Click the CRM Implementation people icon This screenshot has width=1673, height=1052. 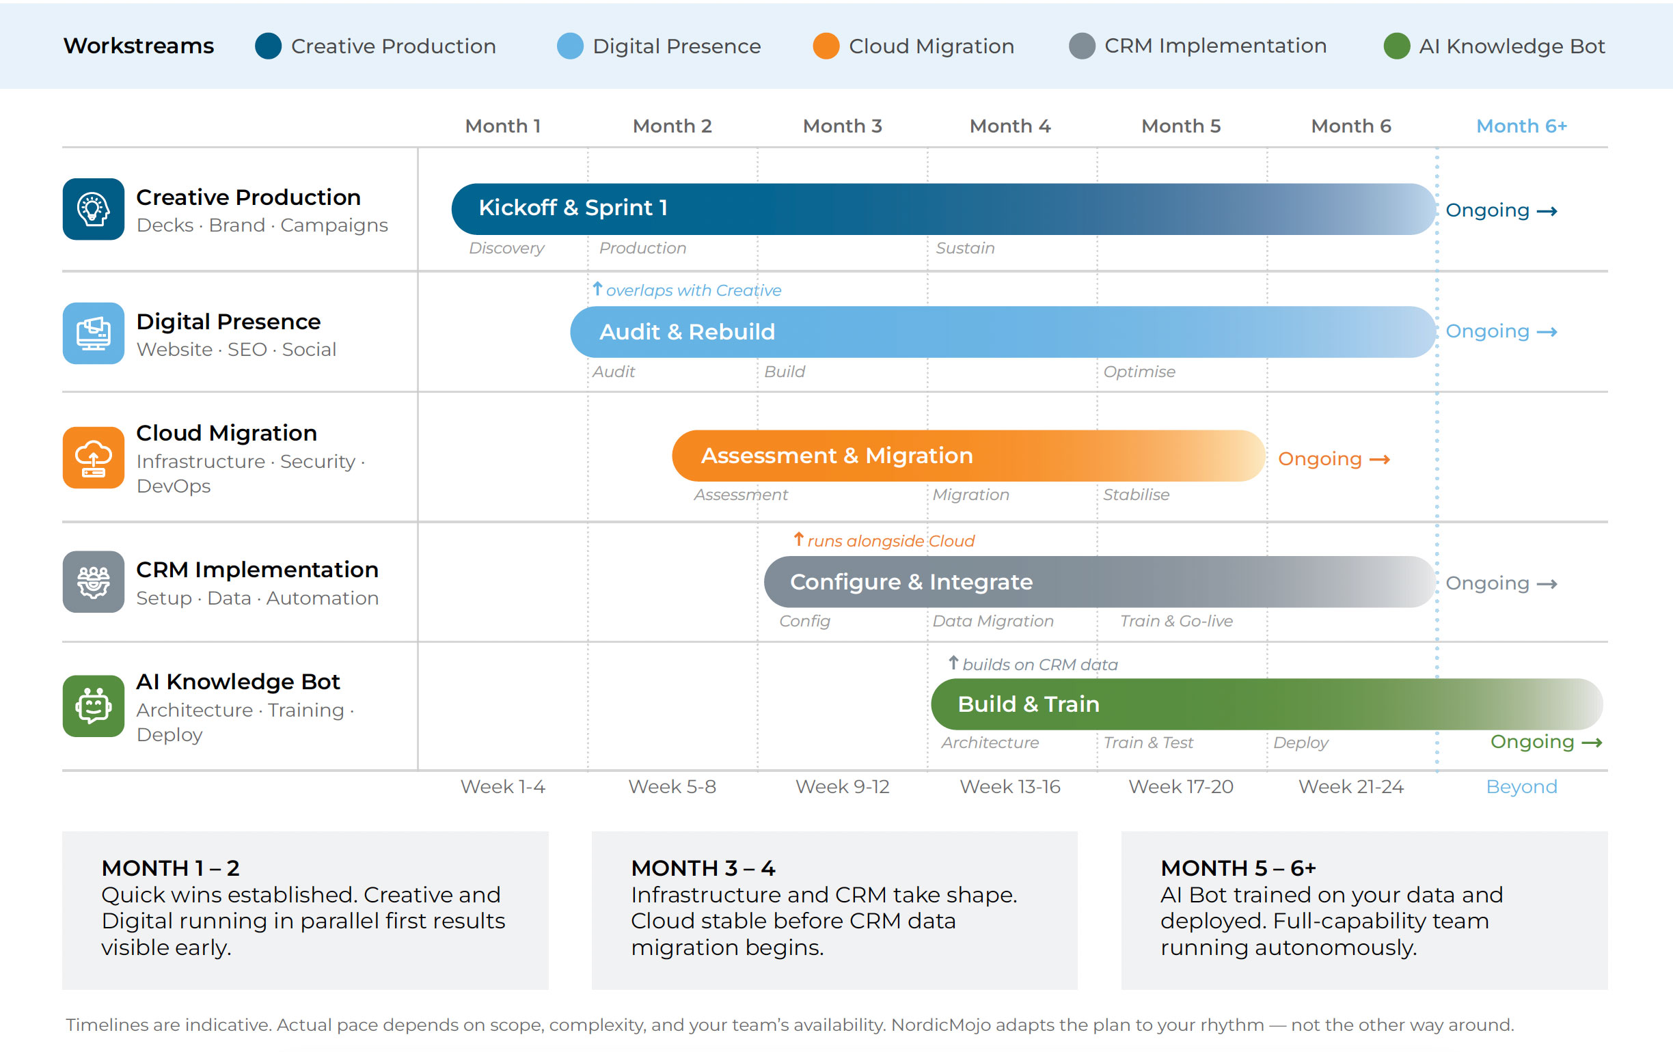[x=93, y=581]
